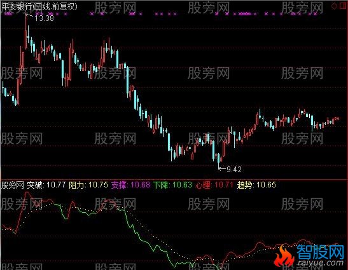Click the 支撑: 10.68 indicator value
348x270 pixels.
(x=130, y=185)
